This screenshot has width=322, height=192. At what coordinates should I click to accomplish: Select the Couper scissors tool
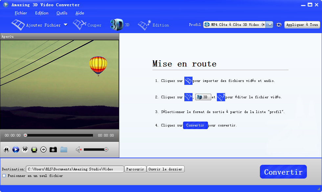click(x=87, y=25)
